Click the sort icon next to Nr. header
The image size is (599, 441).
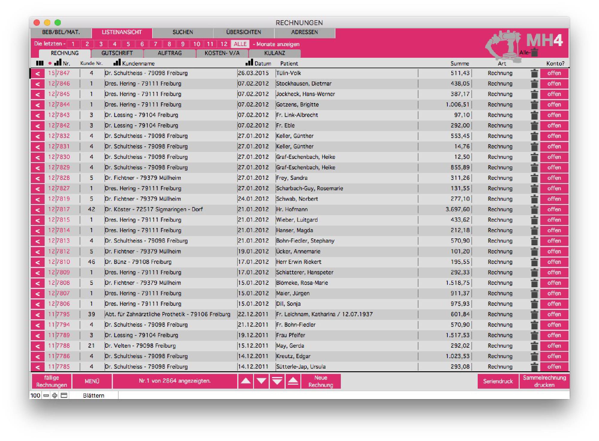[x=58, y=63]
